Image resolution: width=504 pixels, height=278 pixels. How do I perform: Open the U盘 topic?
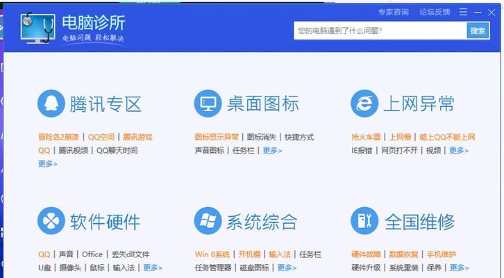[x=44, y=268]
